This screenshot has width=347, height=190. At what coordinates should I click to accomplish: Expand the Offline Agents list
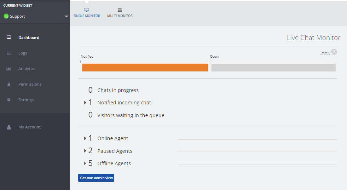point(85,163)
